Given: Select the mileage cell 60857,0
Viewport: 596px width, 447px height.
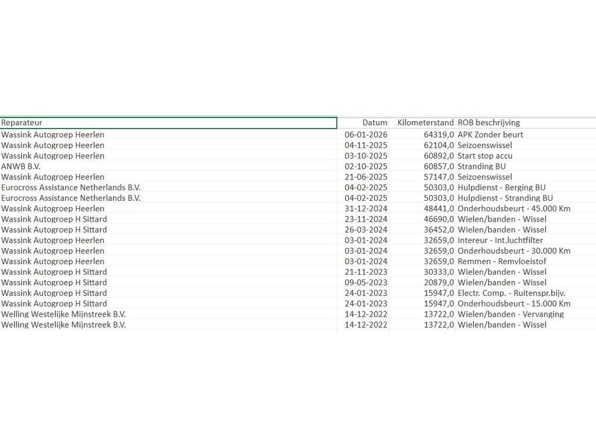Looking at the screenshot, I should click(439, 166).
